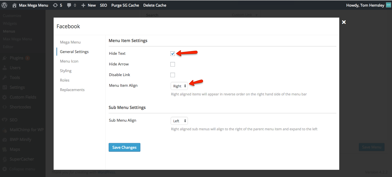This screenshot has width=392, height=177.
Task: Switch to the Mega Menu tab
Action: [70, 42]
